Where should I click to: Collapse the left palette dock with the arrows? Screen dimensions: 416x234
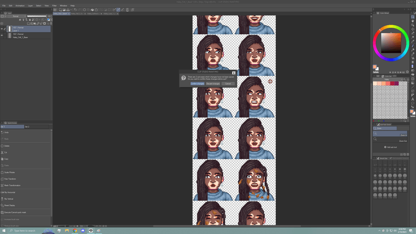[1, 9]
